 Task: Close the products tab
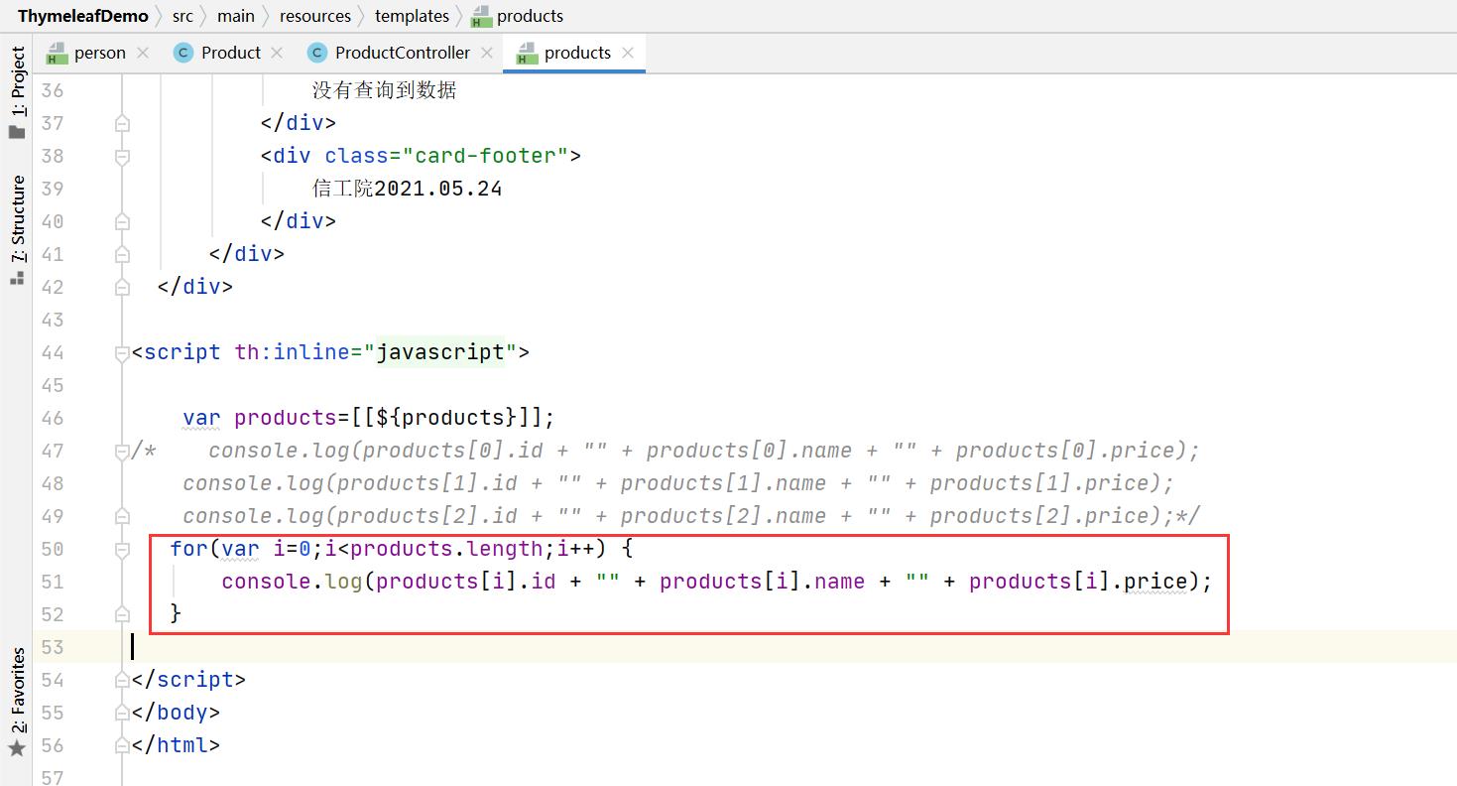628,53
